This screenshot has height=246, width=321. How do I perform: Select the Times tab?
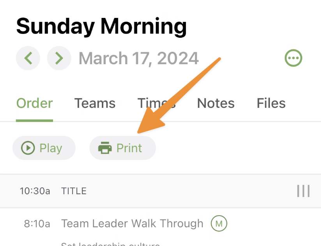coord(157,103)
